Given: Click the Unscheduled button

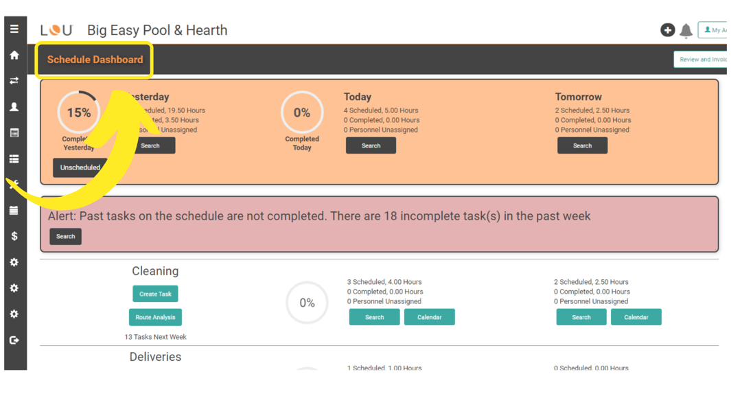Looking at the screenshot, I should coord(80,167).
